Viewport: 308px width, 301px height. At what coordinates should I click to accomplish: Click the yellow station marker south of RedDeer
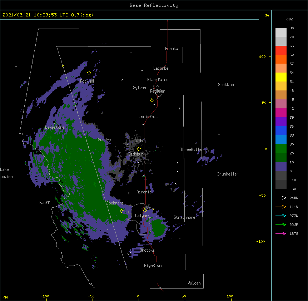(x=152, y=100)
